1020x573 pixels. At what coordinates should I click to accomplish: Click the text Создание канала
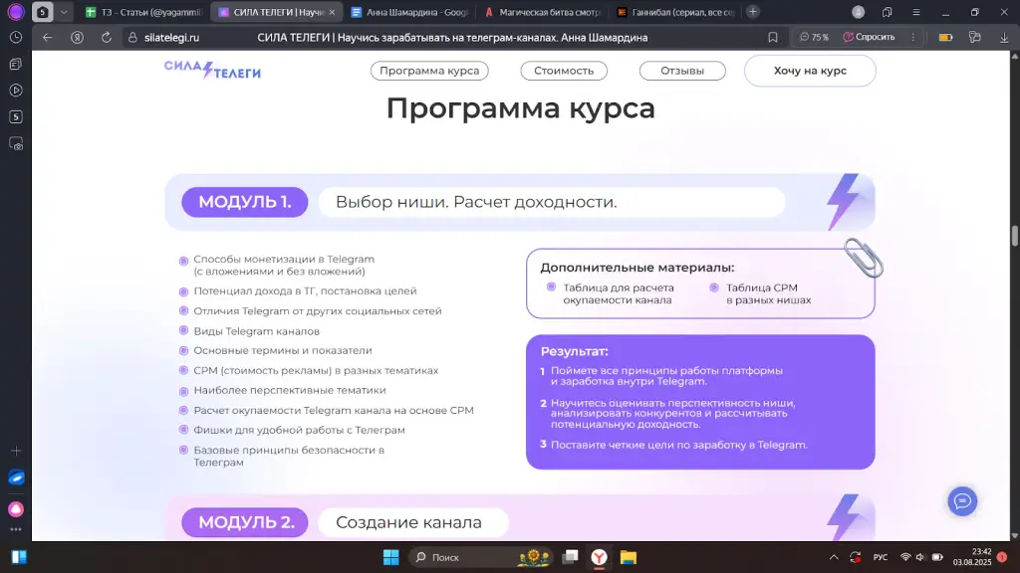click(408, 522)
